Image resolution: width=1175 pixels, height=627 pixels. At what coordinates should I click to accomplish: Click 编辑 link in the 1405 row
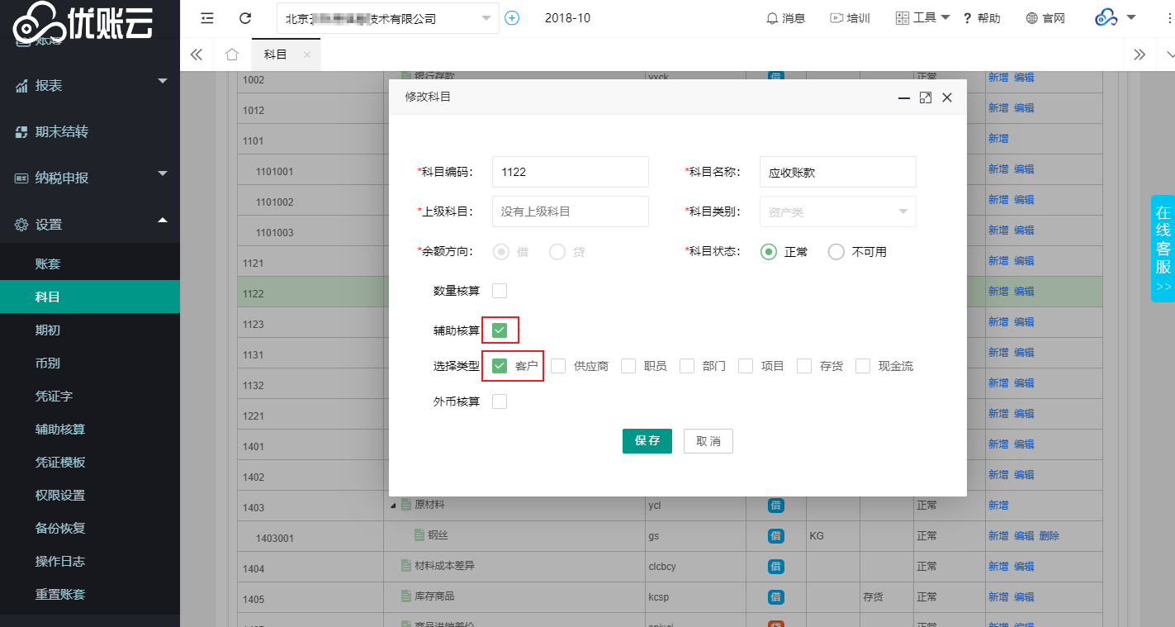click(x=1024, y=597)
